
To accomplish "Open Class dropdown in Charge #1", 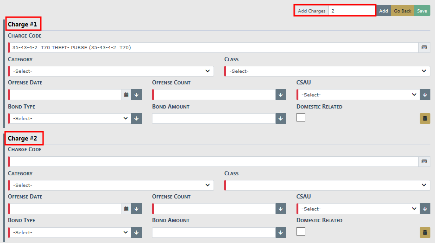I will 327,71.
